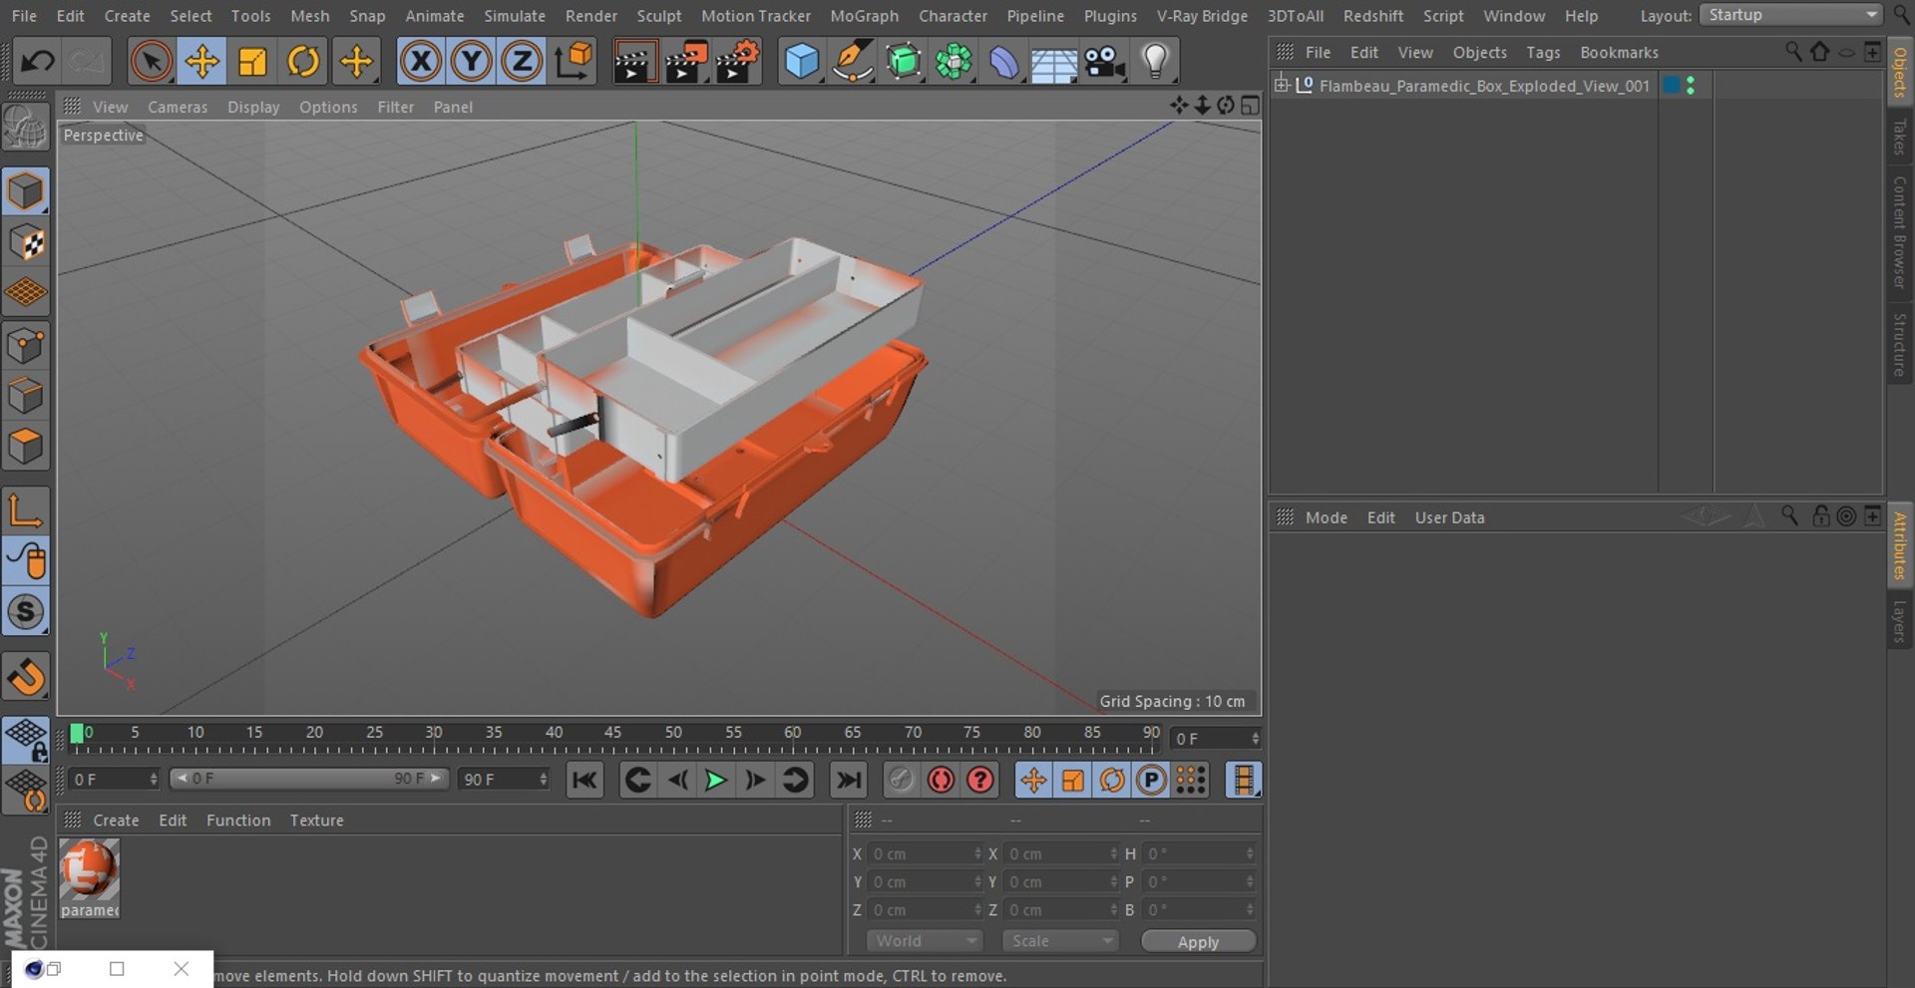Switch to the Layers tab
1915x988 pixels.
1899,621
